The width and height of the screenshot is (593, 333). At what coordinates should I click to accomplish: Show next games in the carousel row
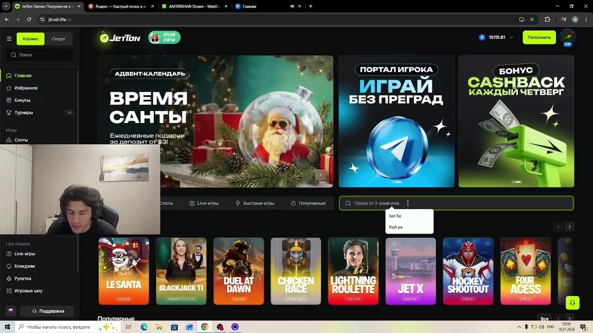point(569,227)
